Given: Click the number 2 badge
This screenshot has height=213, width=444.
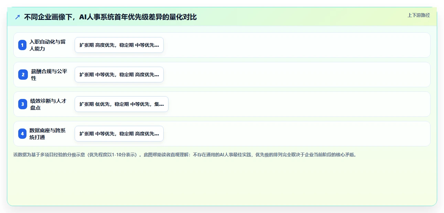Looking at the screenshot, I should [x=23, y=75].
